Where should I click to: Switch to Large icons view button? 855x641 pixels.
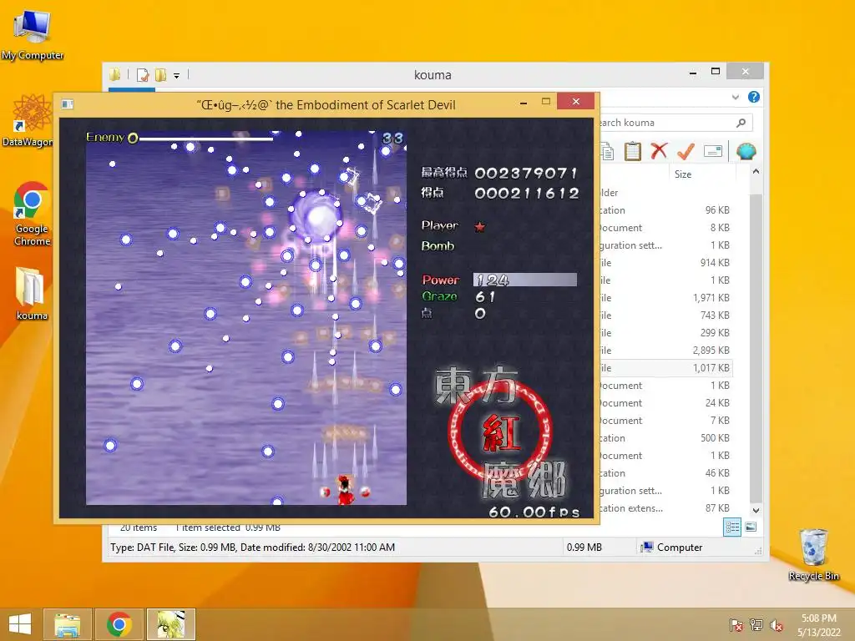[x=751, y=527]
